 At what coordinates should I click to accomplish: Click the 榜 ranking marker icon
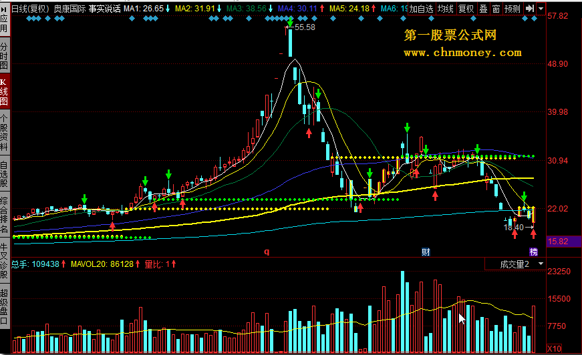tap(533, 252)
